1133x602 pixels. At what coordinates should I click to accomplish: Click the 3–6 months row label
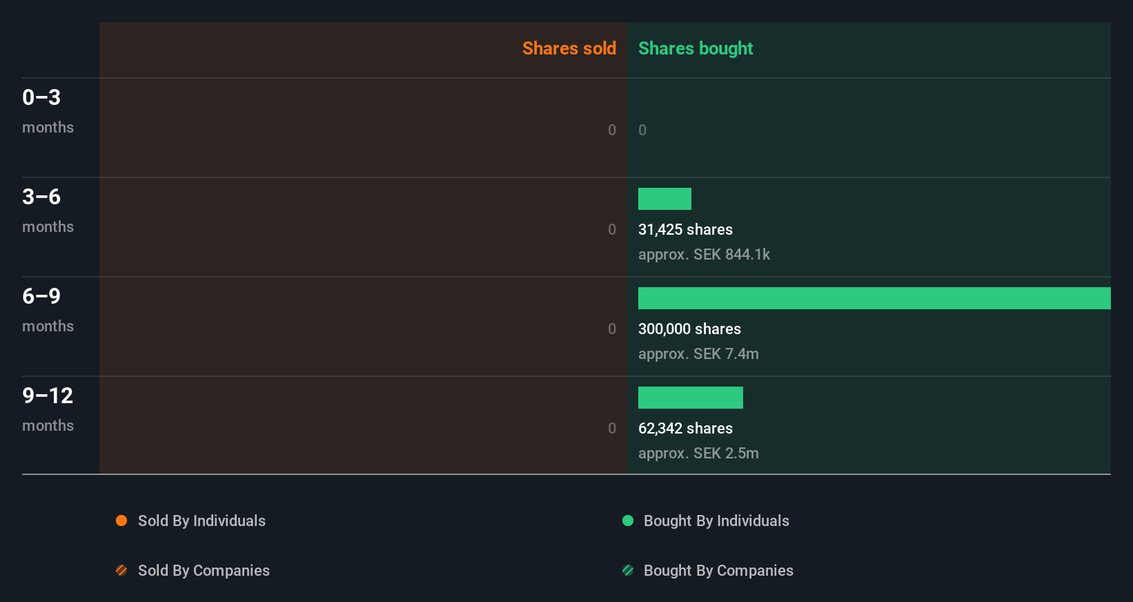(48, 211)
